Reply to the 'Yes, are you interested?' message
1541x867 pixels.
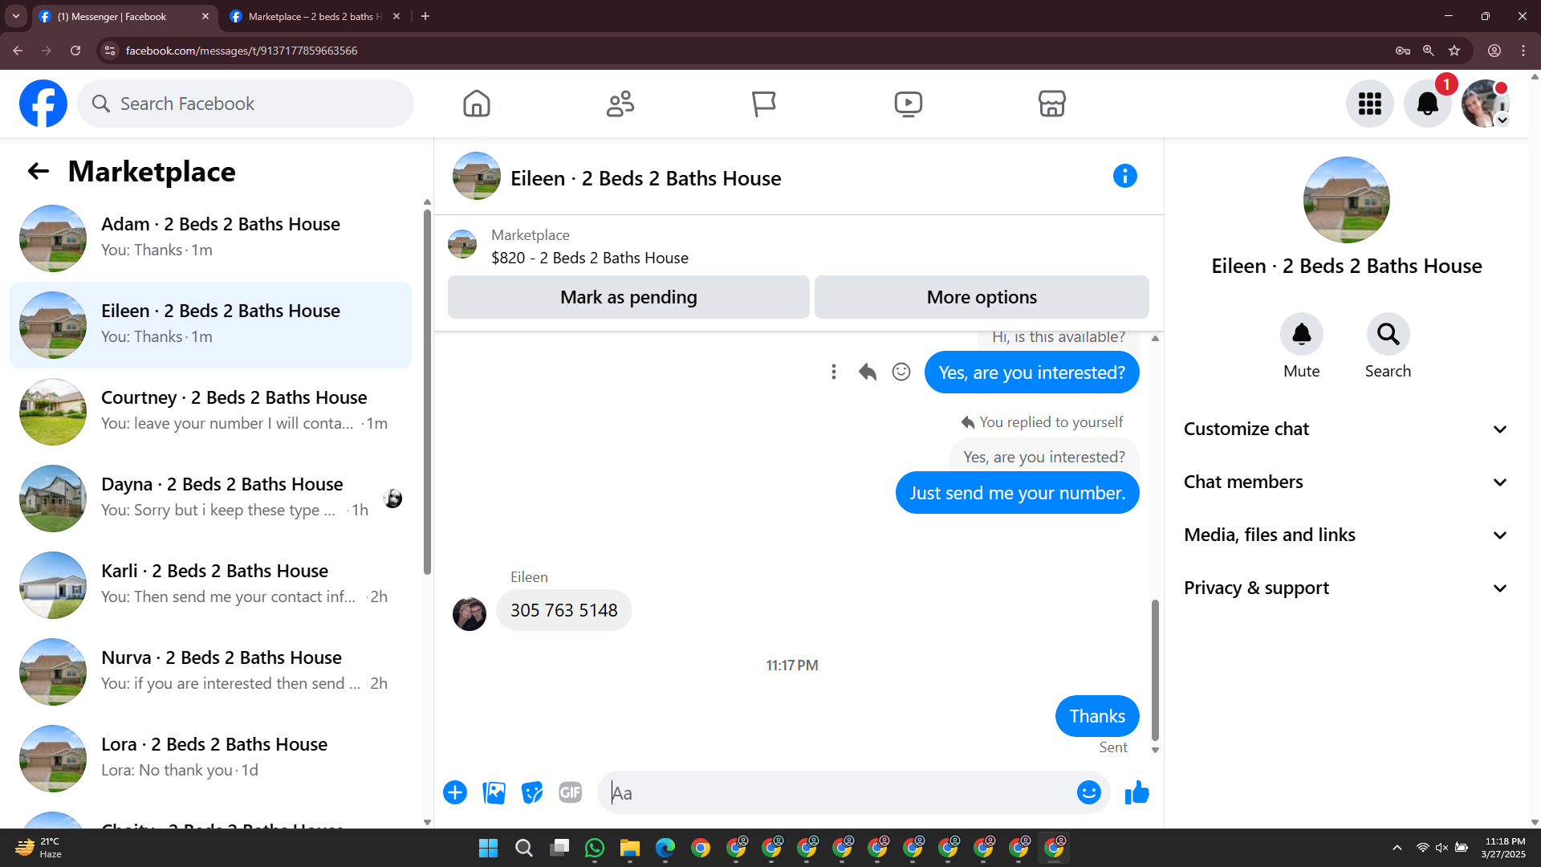[868, 372]
